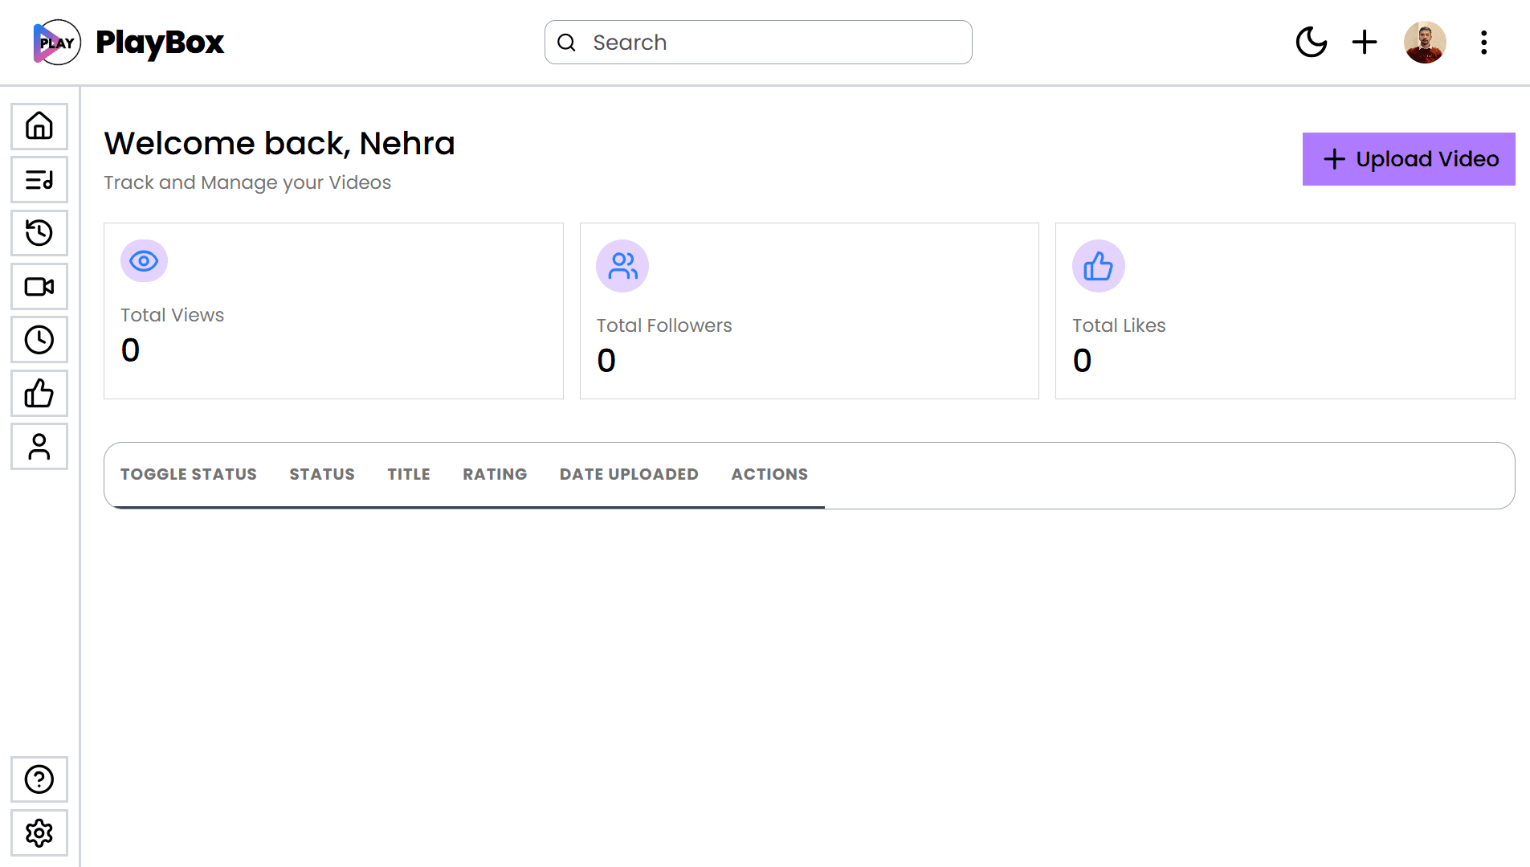
Task: Focus the Search input field
Action: [x=758, y=42]
